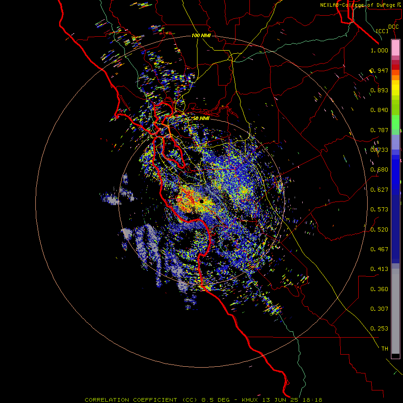Image resolution: width=403 pixels, height=403 pixels.
Task: Click the [CC] product label by the legend
Action: coord(382,31)
